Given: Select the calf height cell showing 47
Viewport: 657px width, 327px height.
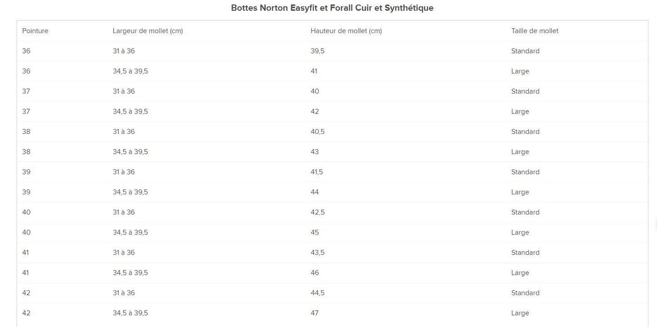Looking at the screenshot, I should click(x=315, y=313).
